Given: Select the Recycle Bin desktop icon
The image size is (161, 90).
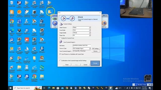Looking at the screenshot, I should click(12, 3).
